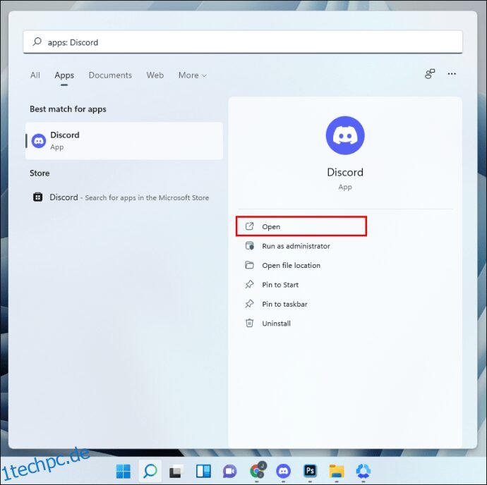Open File Explorer from the taskbar
This screenshot has height=485, width=487.
(x=337, y=471)
